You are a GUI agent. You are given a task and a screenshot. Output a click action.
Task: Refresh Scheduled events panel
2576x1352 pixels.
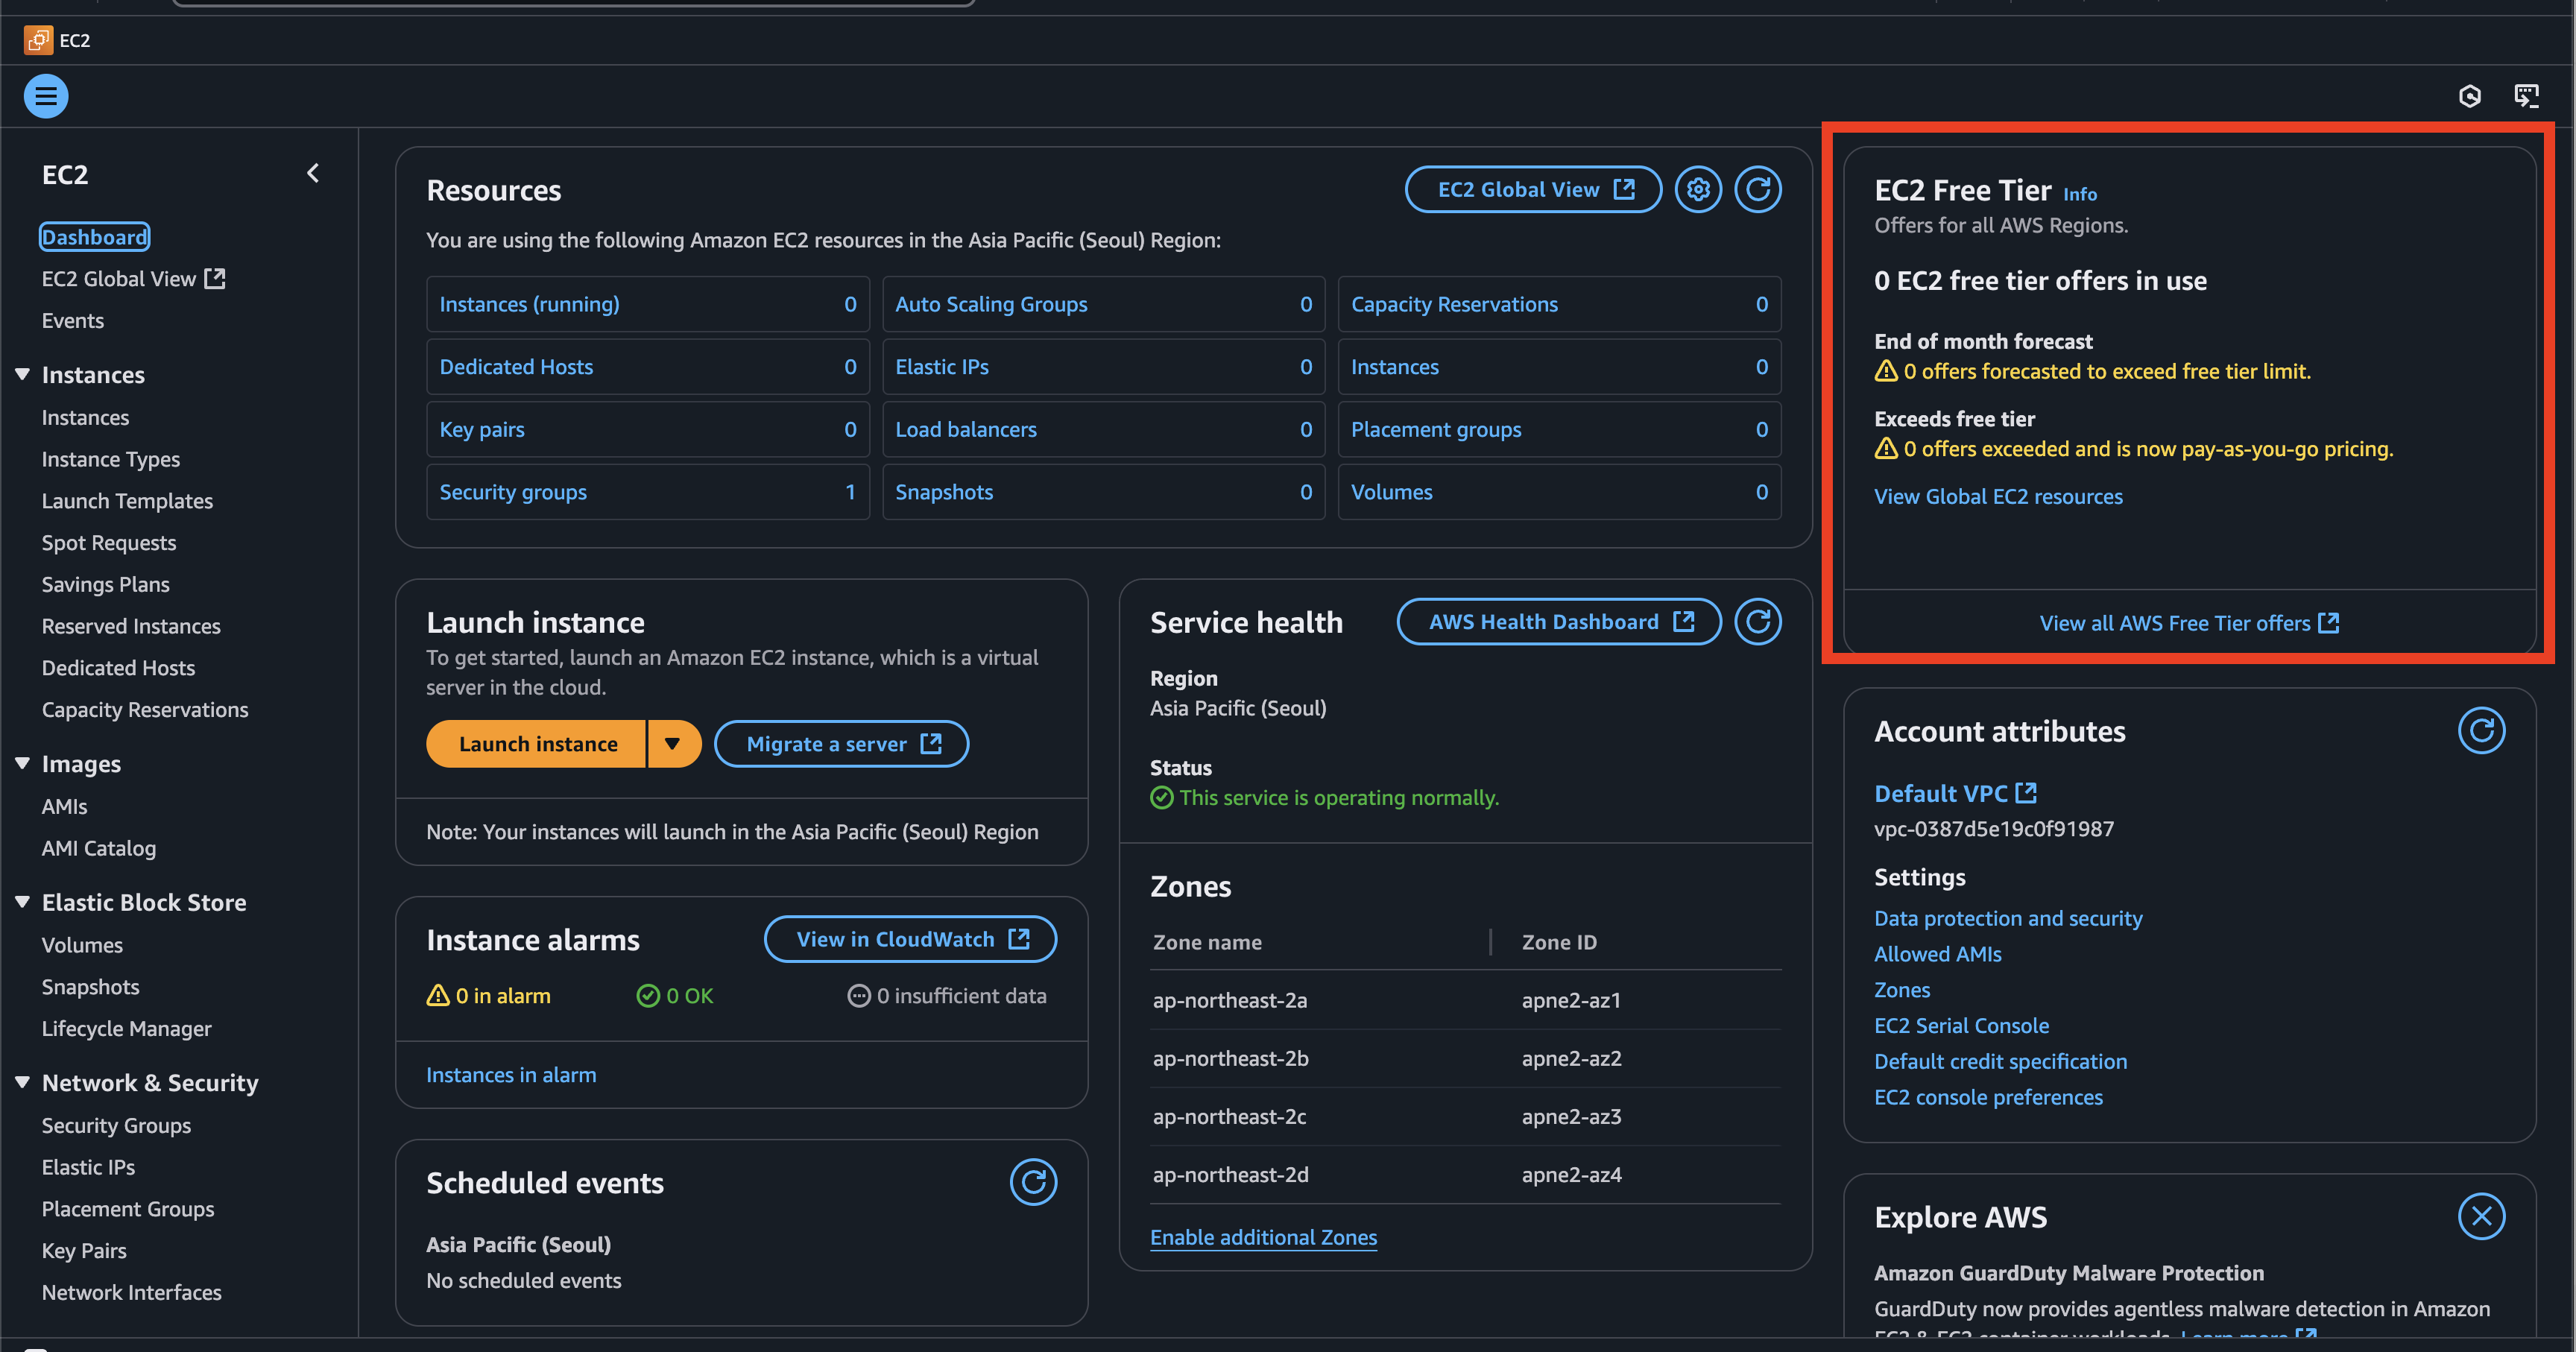point(1033,1182)
